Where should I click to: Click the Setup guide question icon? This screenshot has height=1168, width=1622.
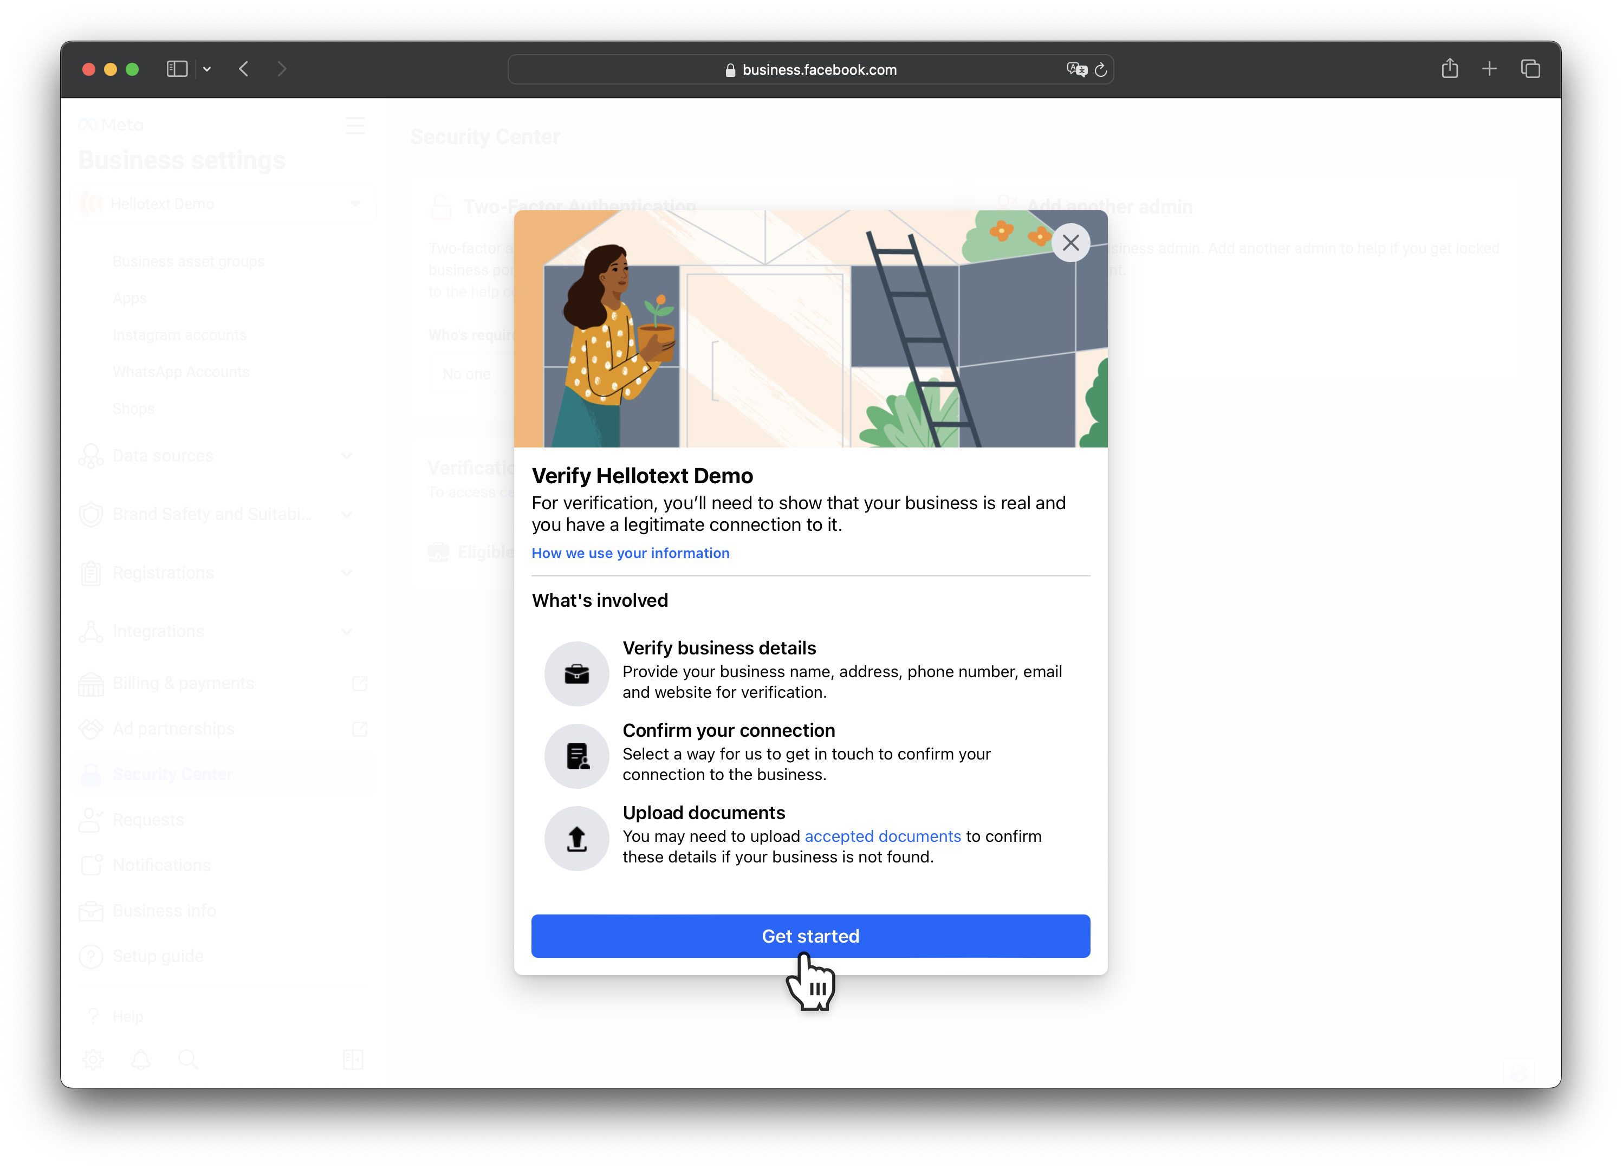(91, 956)
